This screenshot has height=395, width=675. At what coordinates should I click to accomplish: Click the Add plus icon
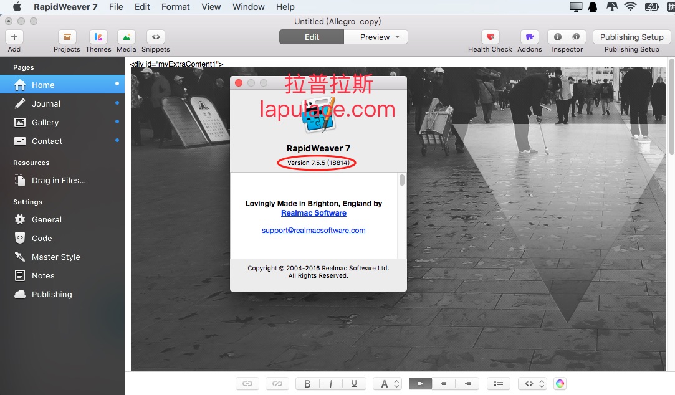click(14, 37)
